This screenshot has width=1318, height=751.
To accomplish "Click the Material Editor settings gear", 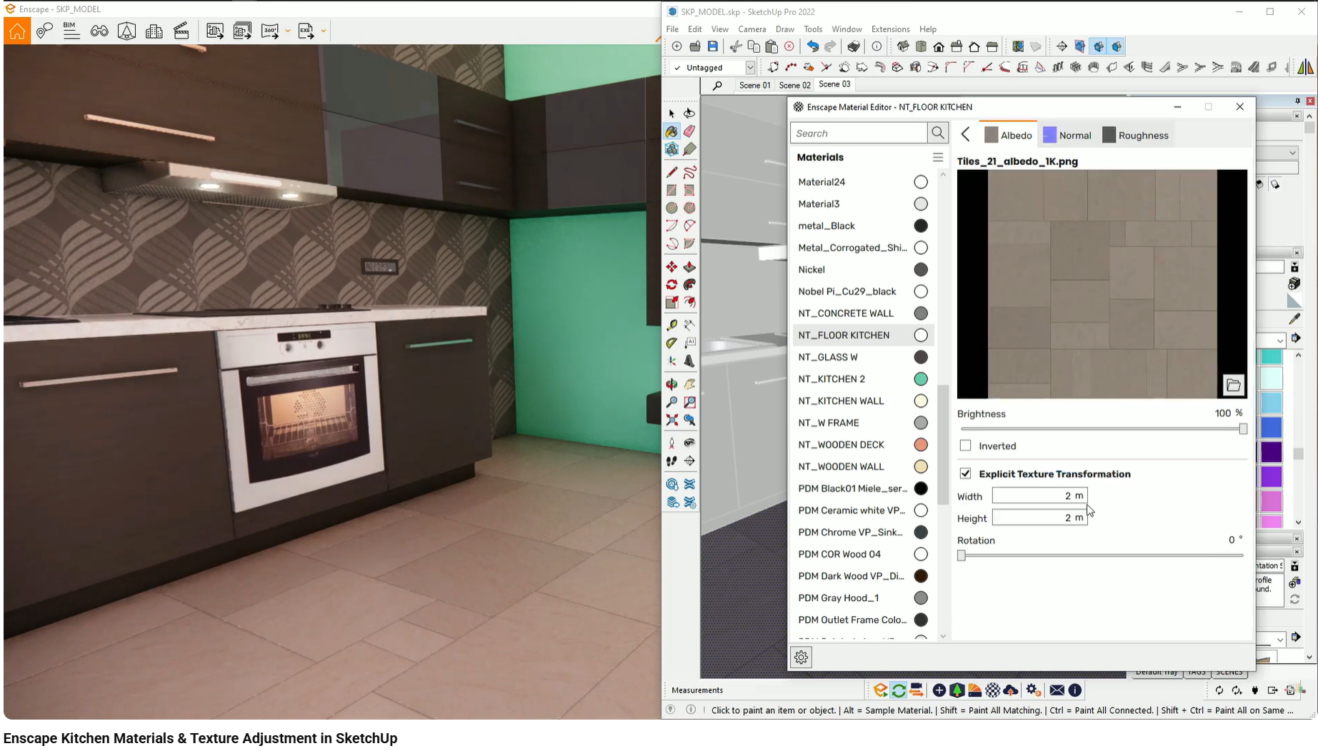I will (x=801, y=657).
